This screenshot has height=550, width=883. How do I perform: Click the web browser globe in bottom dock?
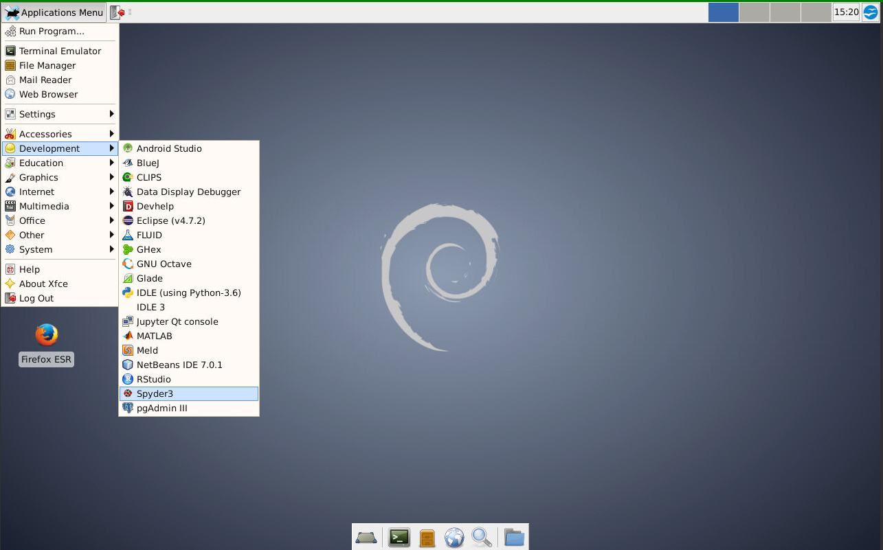[x=454, y=537]
